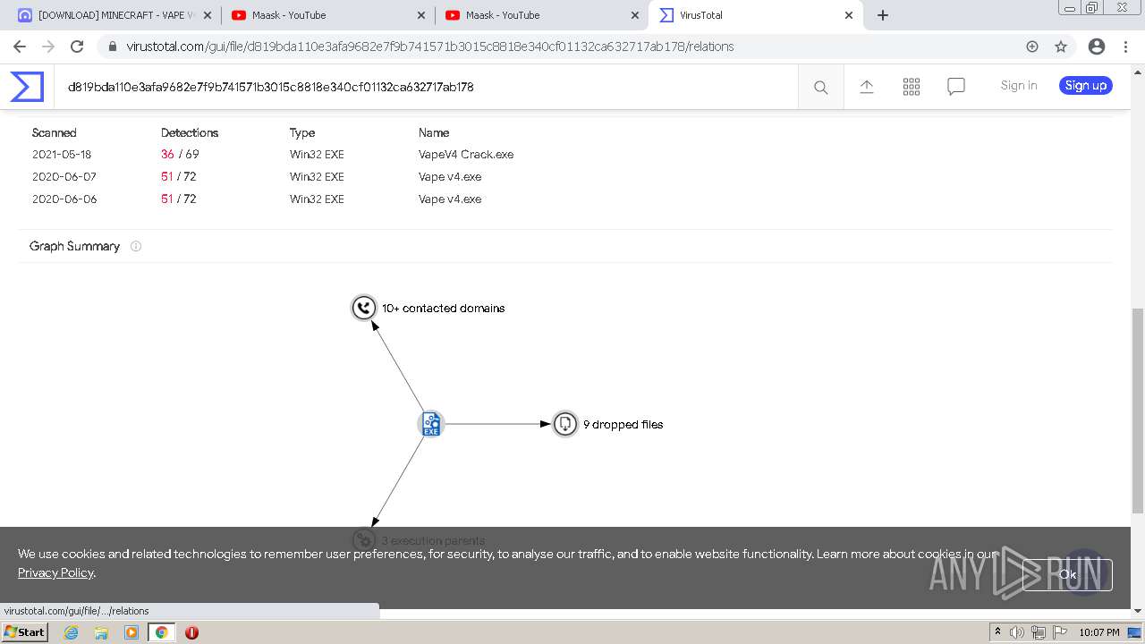Reload the page
Image resolution: width=1145 pixels, height=644 pixels.
coord(77,47)
